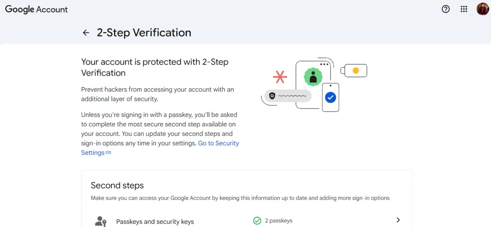Click the blue checkmark phone in illustration

coord(330,97)
